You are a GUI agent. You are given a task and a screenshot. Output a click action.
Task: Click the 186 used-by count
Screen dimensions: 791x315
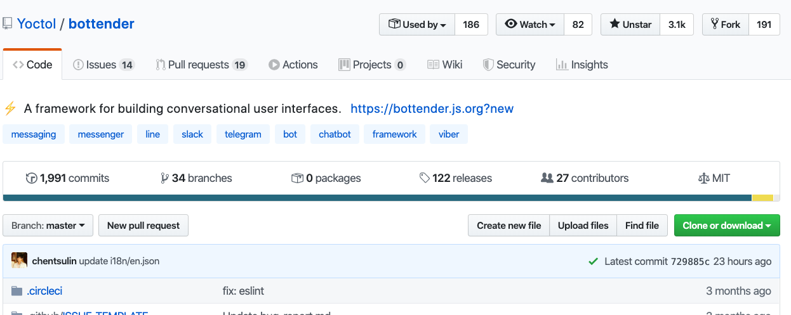471,25
